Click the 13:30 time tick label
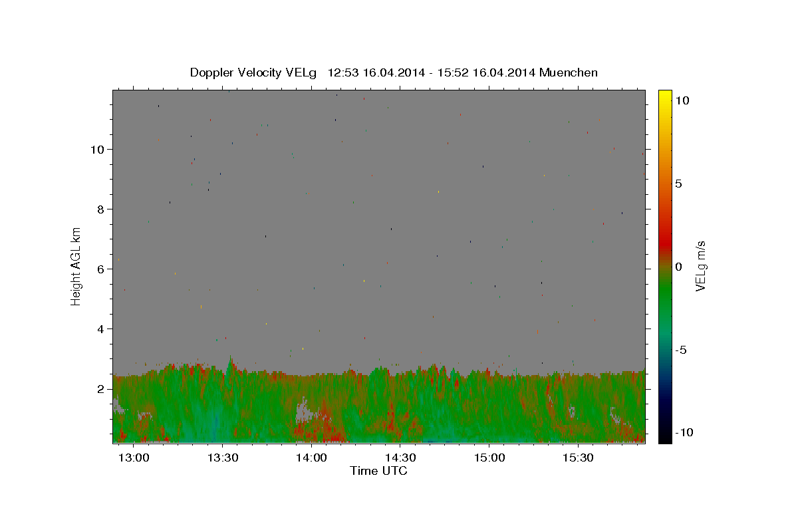 (223, 458)
